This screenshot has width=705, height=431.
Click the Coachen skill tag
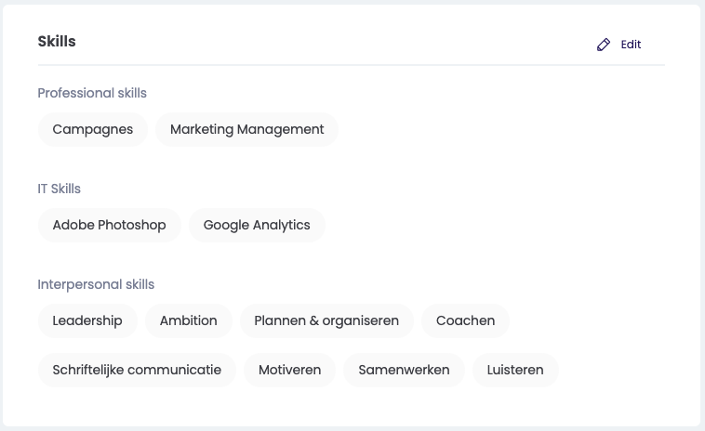coord(465,320)
